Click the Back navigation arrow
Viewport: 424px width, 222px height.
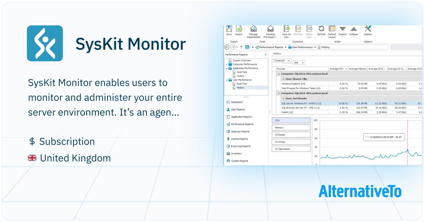click(x=227, y=47)
